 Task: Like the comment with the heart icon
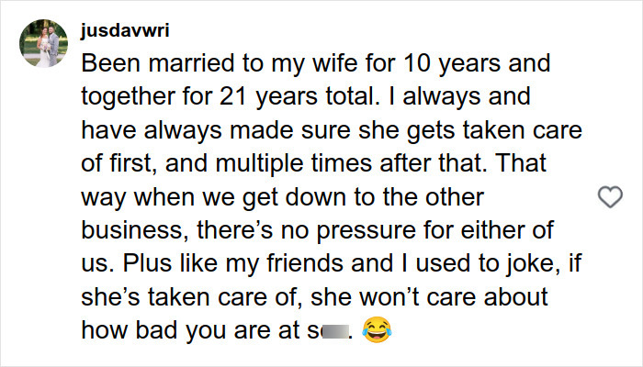(609, 197)
